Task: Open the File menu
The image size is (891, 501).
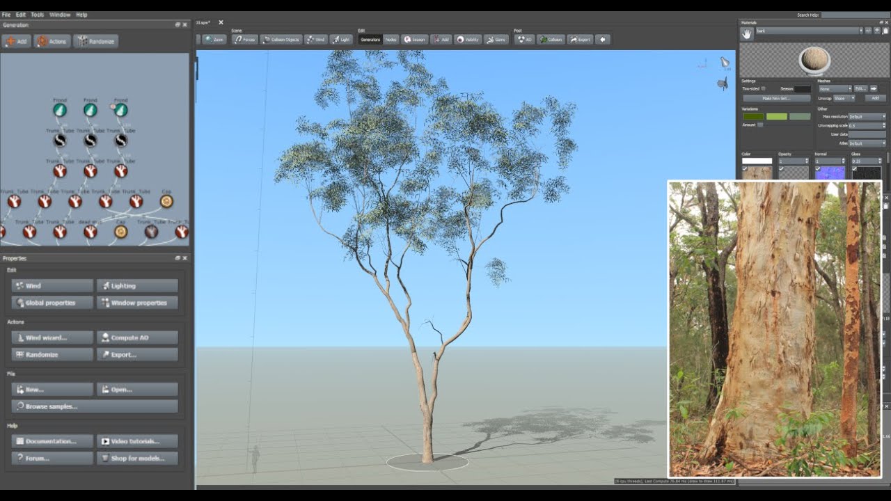Action: point(6,15)
